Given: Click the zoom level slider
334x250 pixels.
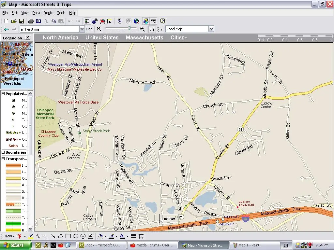Looking at the screenshot, I should pos(129,29).
